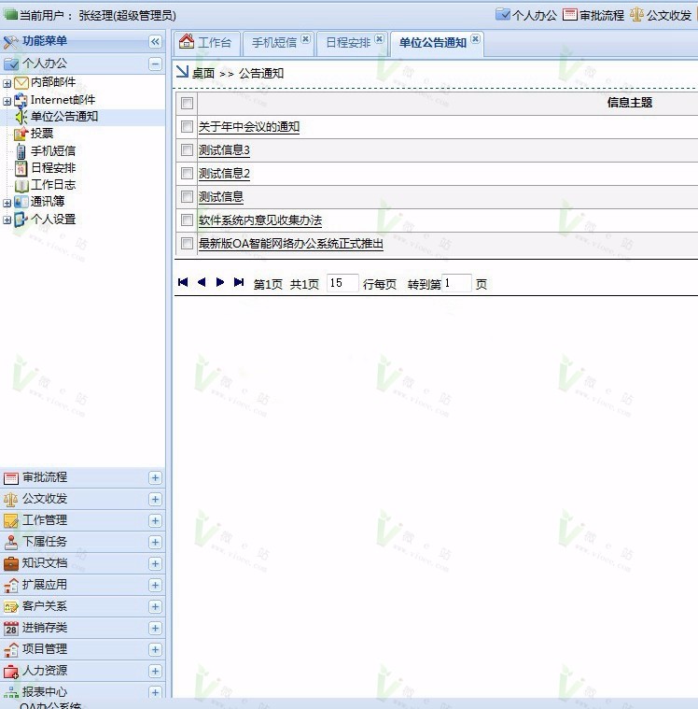The image size is (698, 709).
Task: Go to previous page arrow
Action: tap(202, 282)
